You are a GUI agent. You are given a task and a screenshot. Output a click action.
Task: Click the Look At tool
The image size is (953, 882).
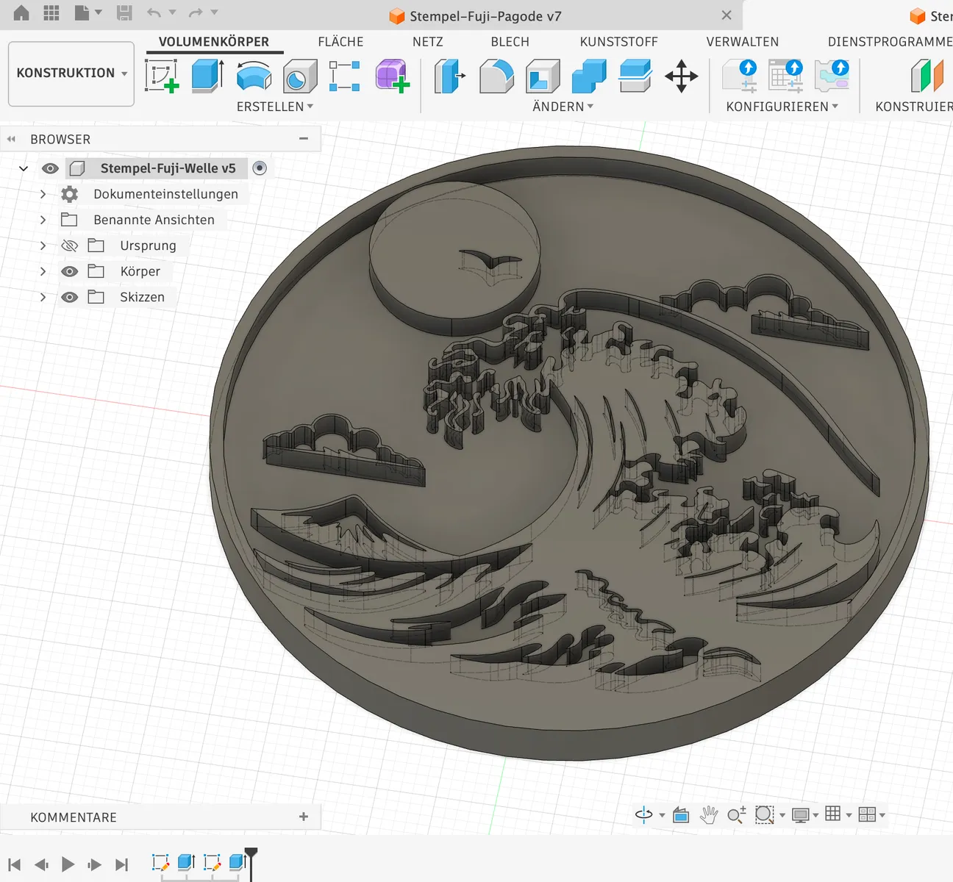681,814
